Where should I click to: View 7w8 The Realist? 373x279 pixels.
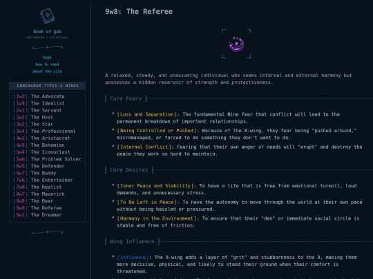click(x=37, y=187)
